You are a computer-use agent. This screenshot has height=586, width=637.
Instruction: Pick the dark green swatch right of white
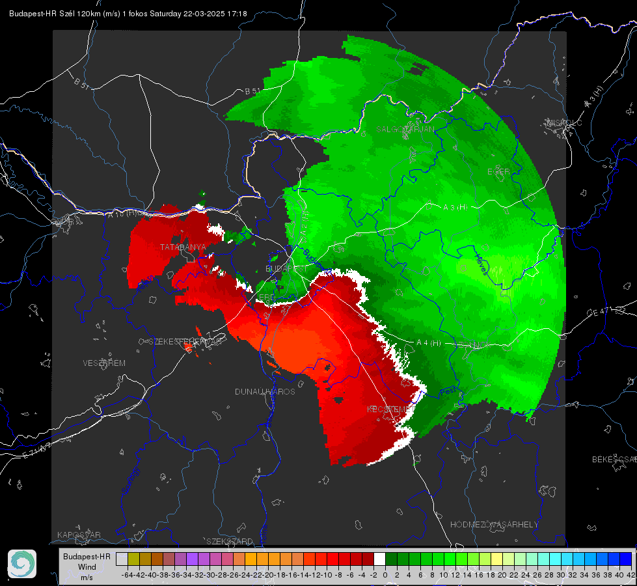click(391, 559)
